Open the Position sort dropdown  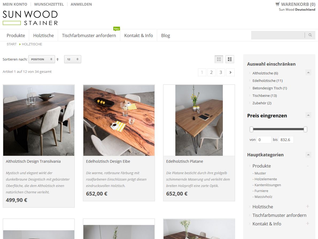click(x=42, y=59)
